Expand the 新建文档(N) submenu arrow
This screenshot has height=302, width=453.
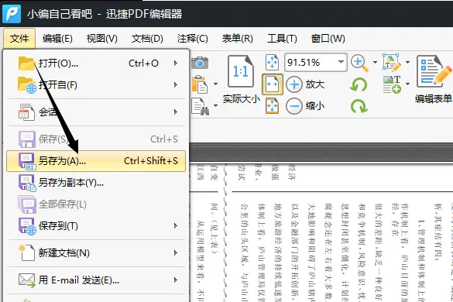coord(176,253)
